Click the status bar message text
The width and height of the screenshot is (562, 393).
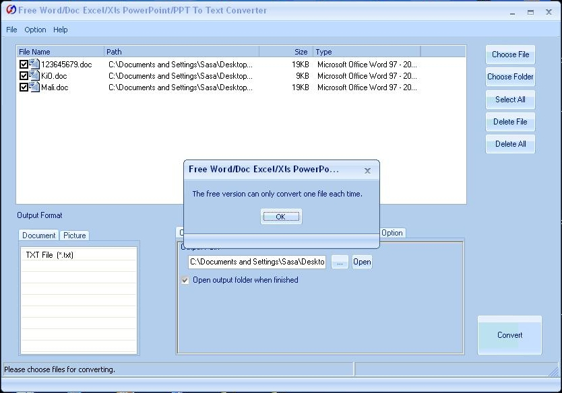coord(59,369)
